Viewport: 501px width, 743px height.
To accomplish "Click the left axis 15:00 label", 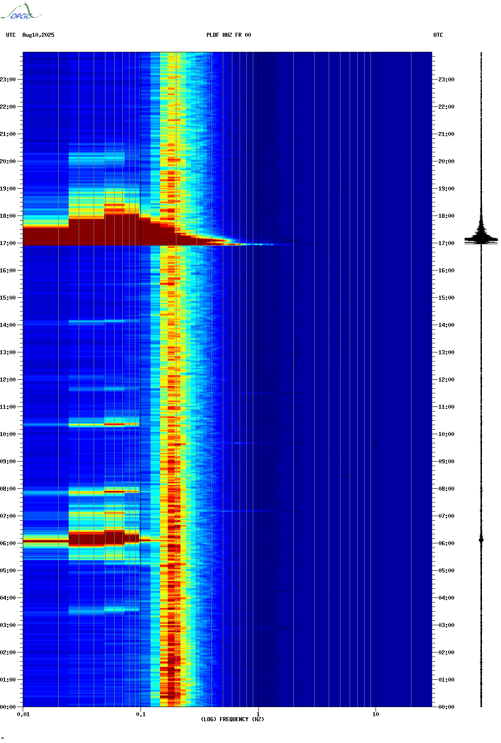I will pos(8,298).
